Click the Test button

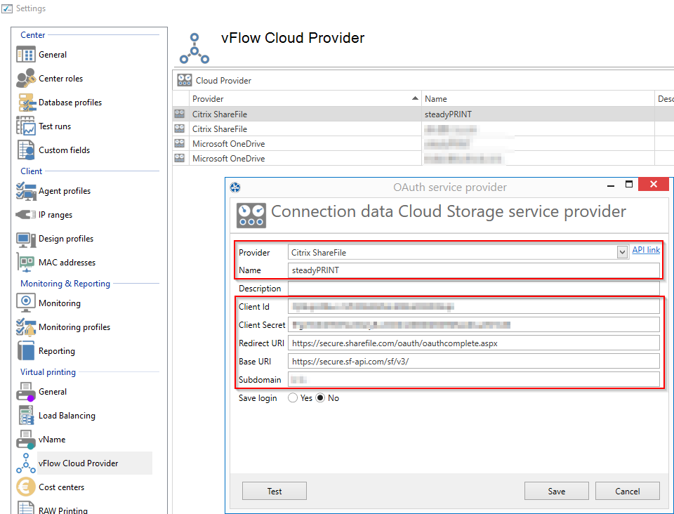click(x=275, y=491)
